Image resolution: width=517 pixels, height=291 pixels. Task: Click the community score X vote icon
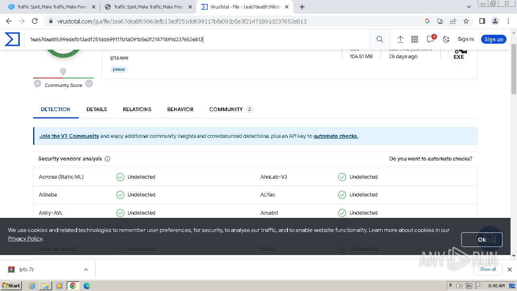tap(38, 84)
